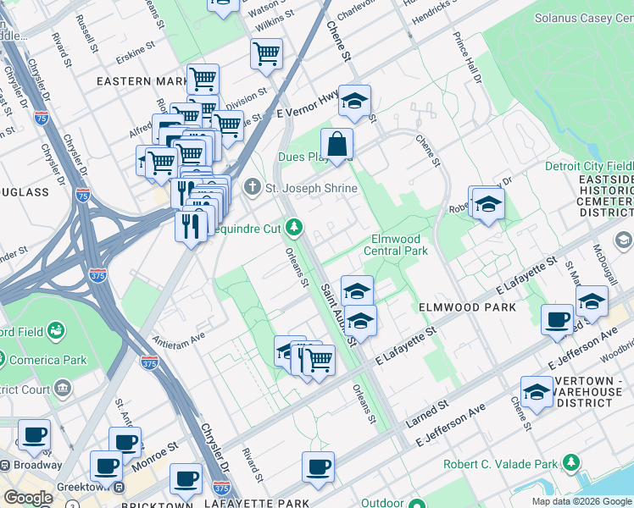
Task: Click the Ford Field stadium icon
Action: (57, 329)
